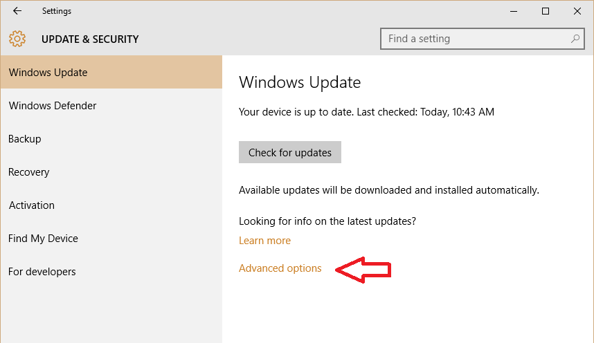Click the Check for updates button
The height and width of the screenshot is (343, 594).
pos(290,152)
